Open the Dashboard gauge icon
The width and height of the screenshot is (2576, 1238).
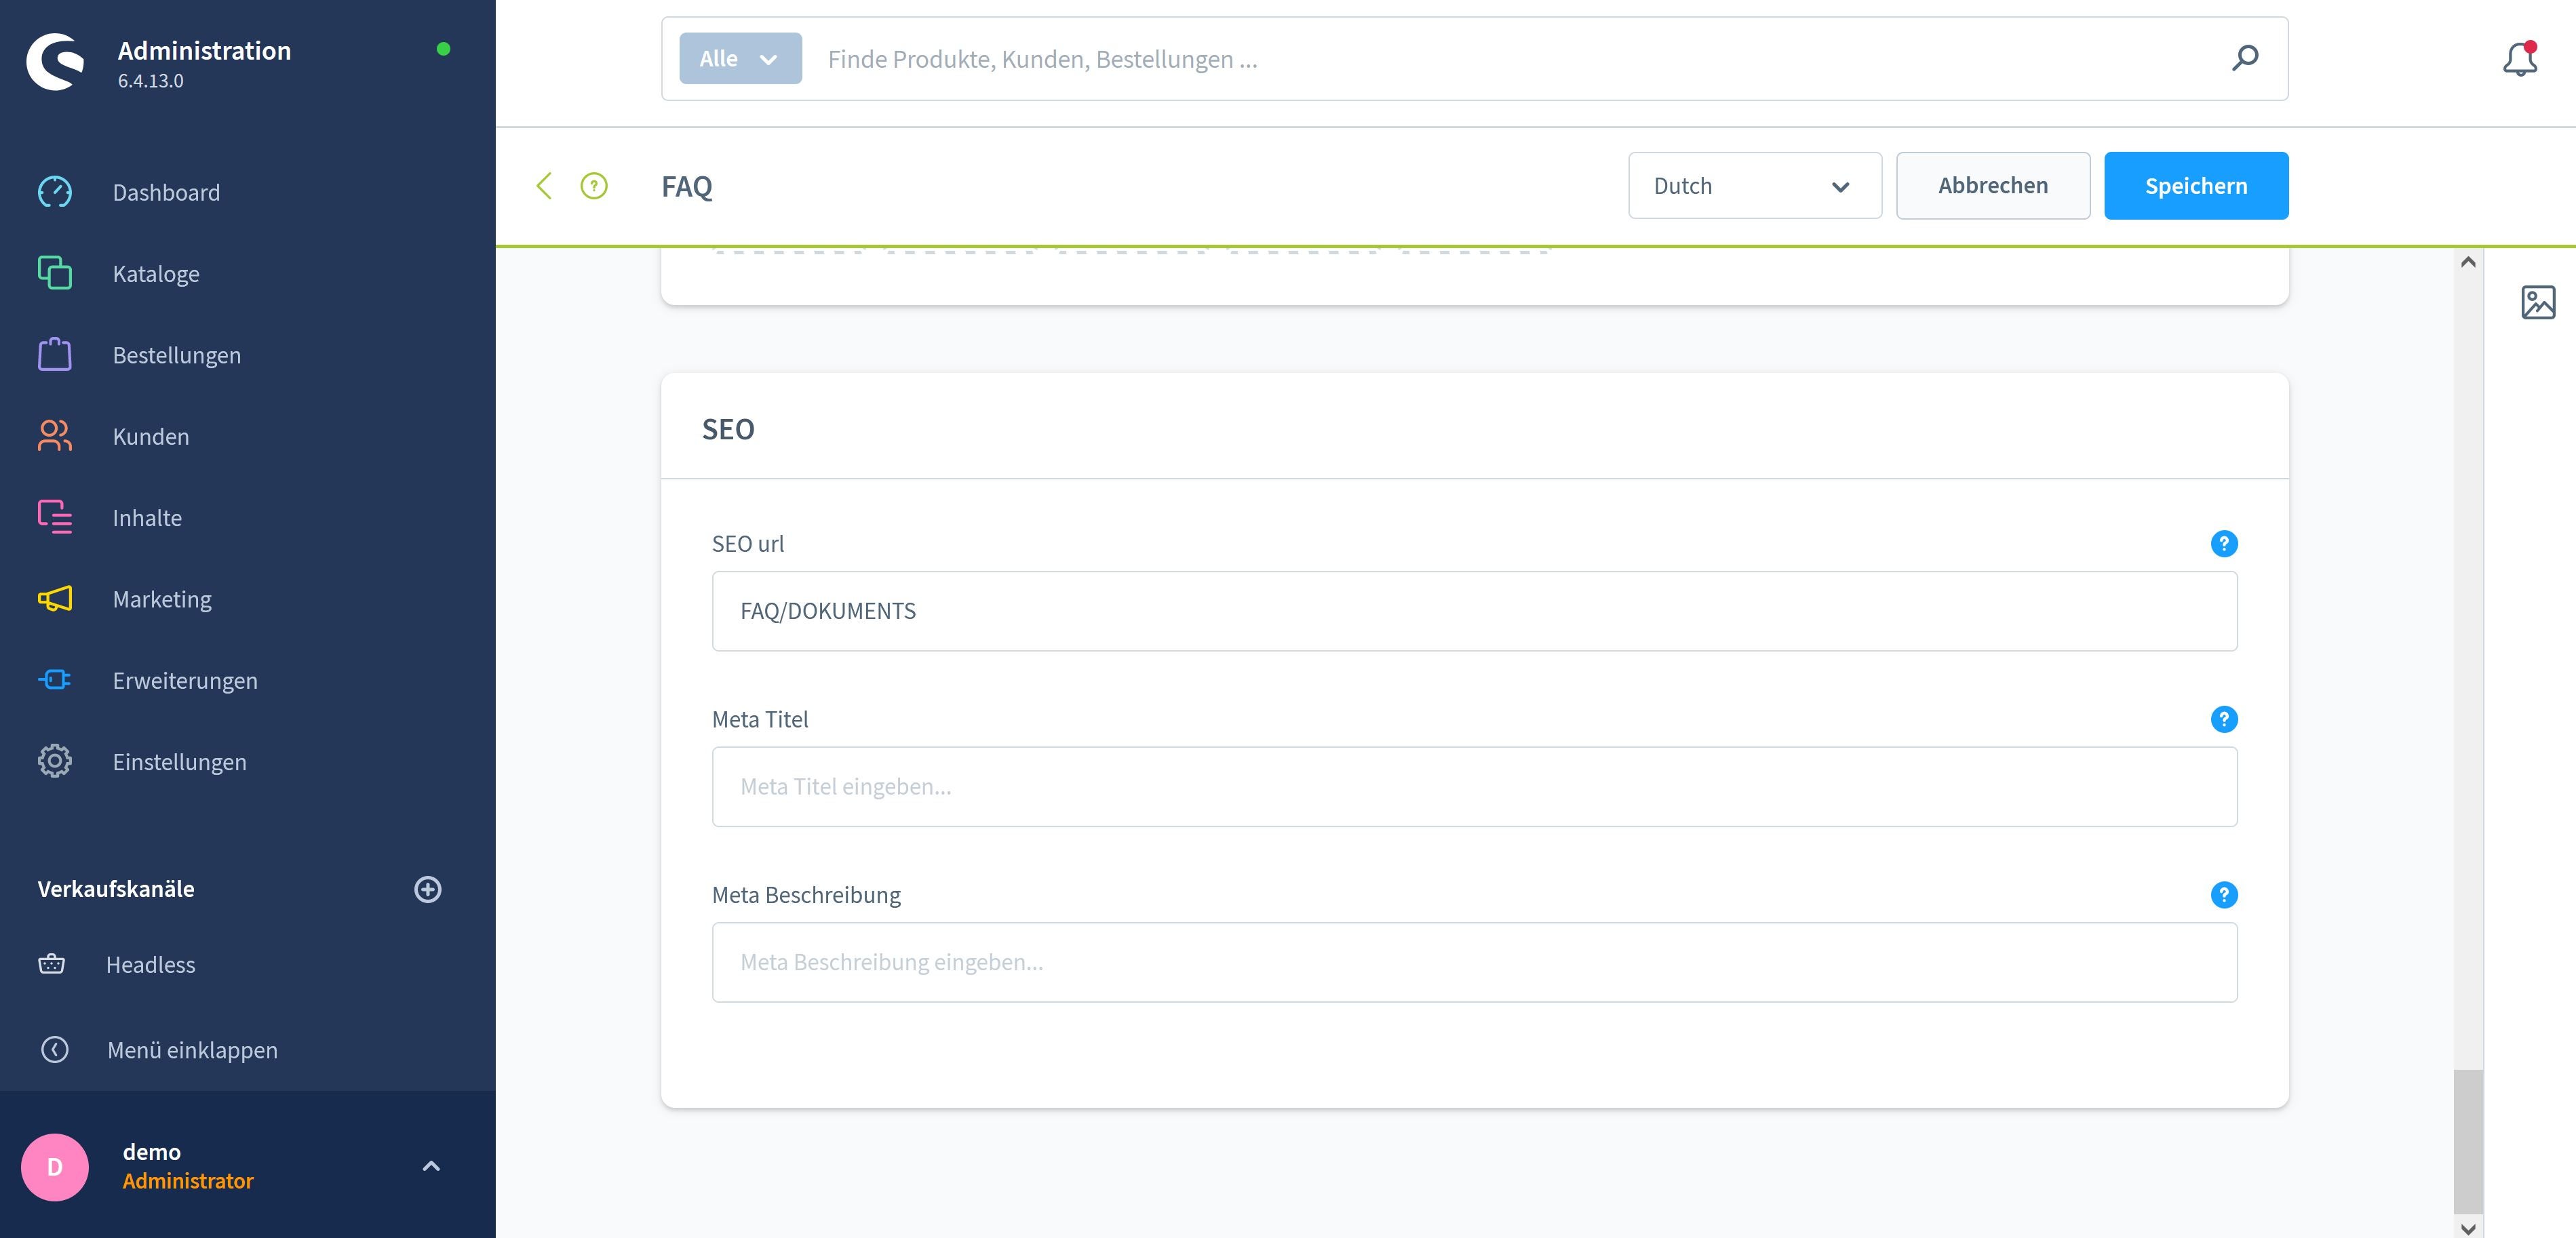click(x=55, y=192)
